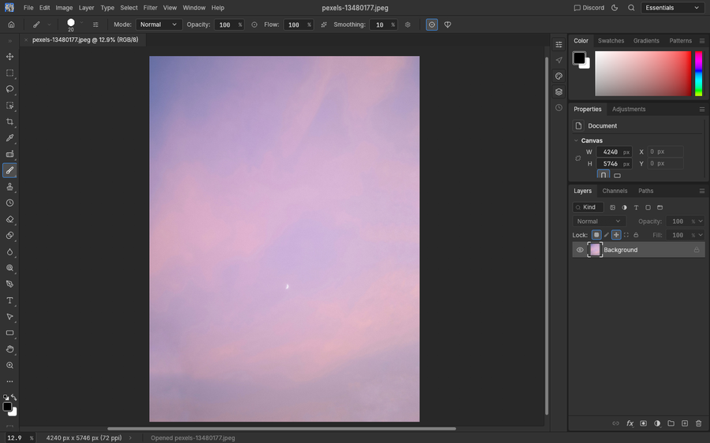Open the layer Fill dropdown arrow
Screen dimensions: 710x443
point(701,235)
